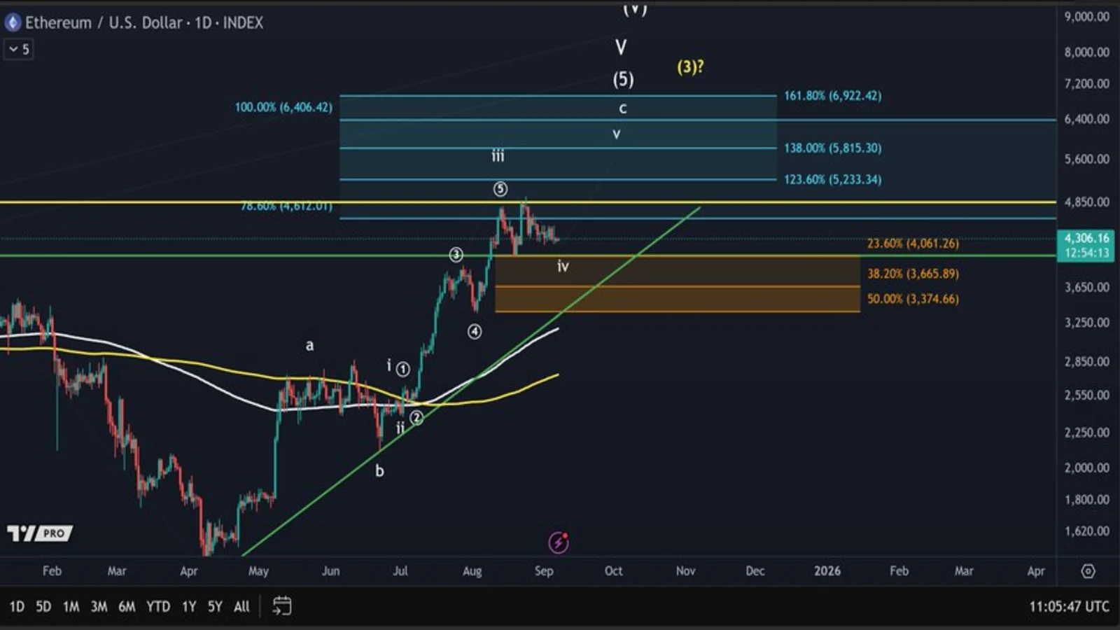Click the white (5) wave label
The image size is (1120, 630).
click(x=623, y=79)
